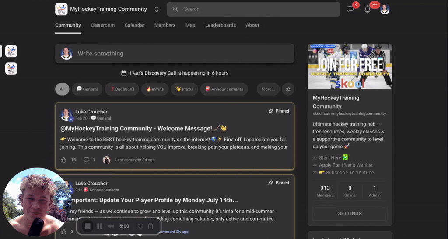
Task: Click Pinned icon on Welcome Message post
Action: pos(270,111)
